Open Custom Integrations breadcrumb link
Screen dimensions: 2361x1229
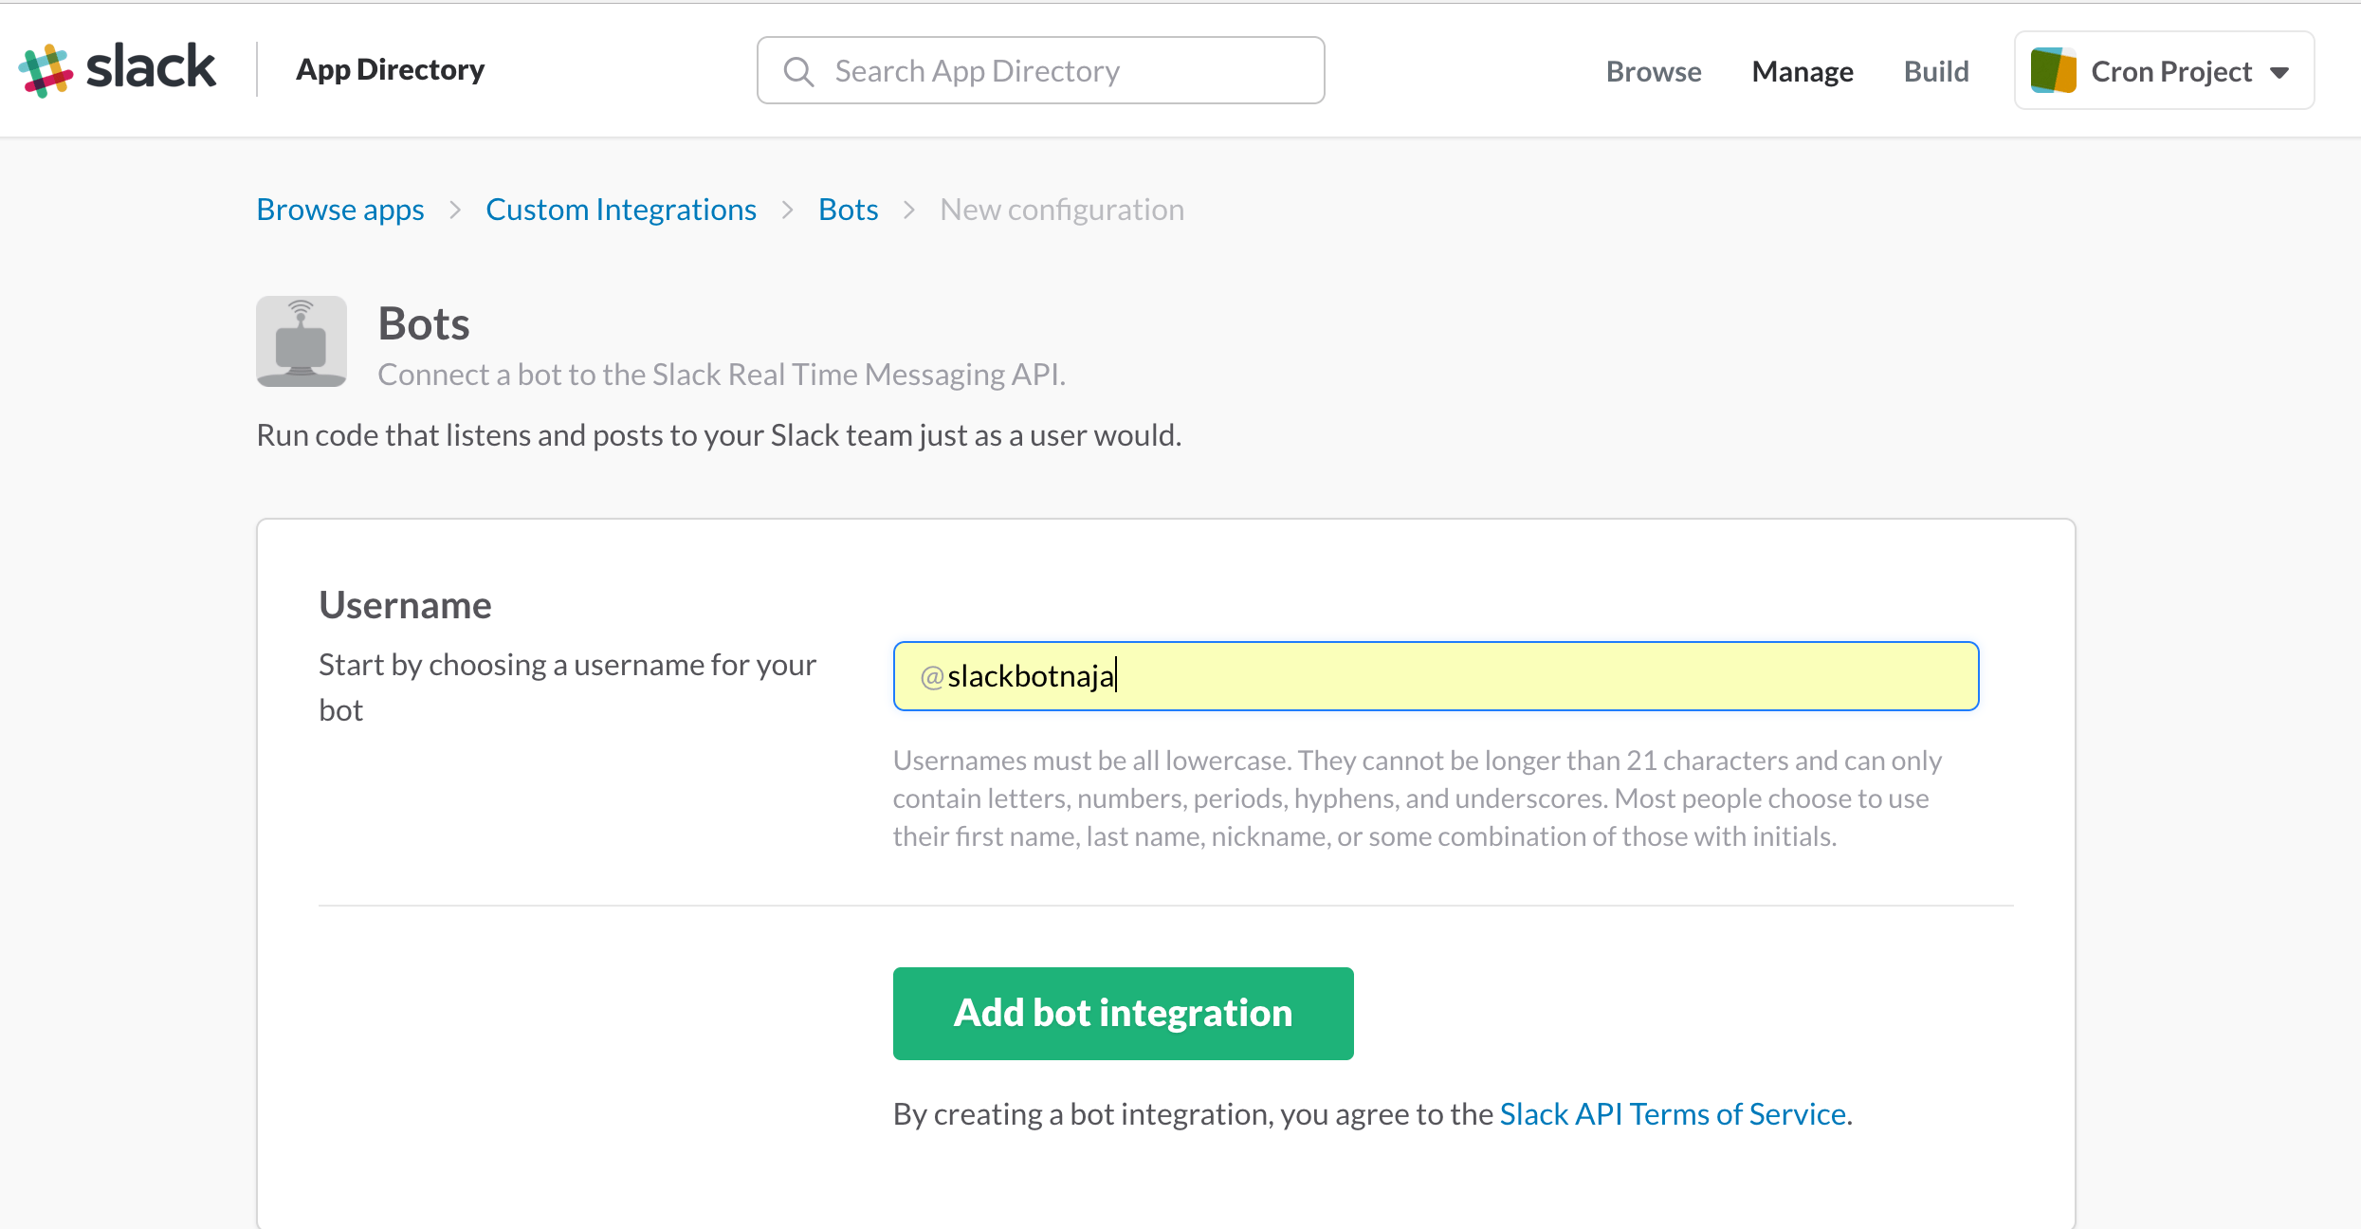[x=621, y=210]
